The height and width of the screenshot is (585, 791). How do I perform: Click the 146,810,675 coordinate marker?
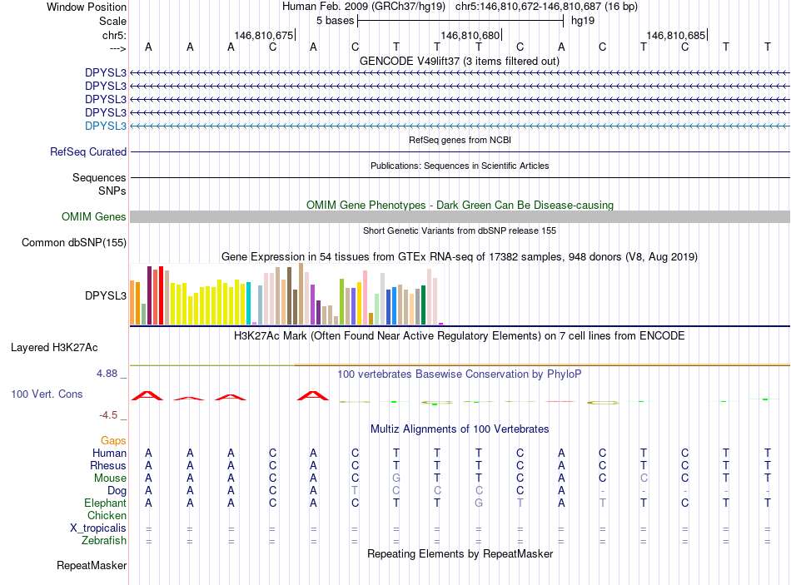pos(263,35)
